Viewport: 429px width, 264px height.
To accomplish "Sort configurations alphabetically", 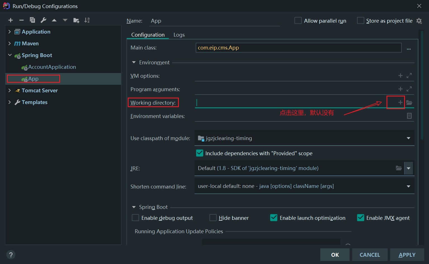I will (87, 20).
